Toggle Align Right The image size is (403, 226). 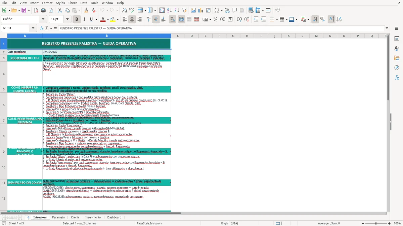point(139,19)
